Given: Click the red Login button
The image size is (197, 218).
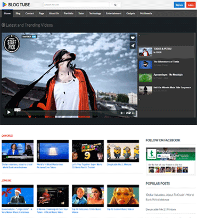Looking at the screenshot, I should click(191, 5).
